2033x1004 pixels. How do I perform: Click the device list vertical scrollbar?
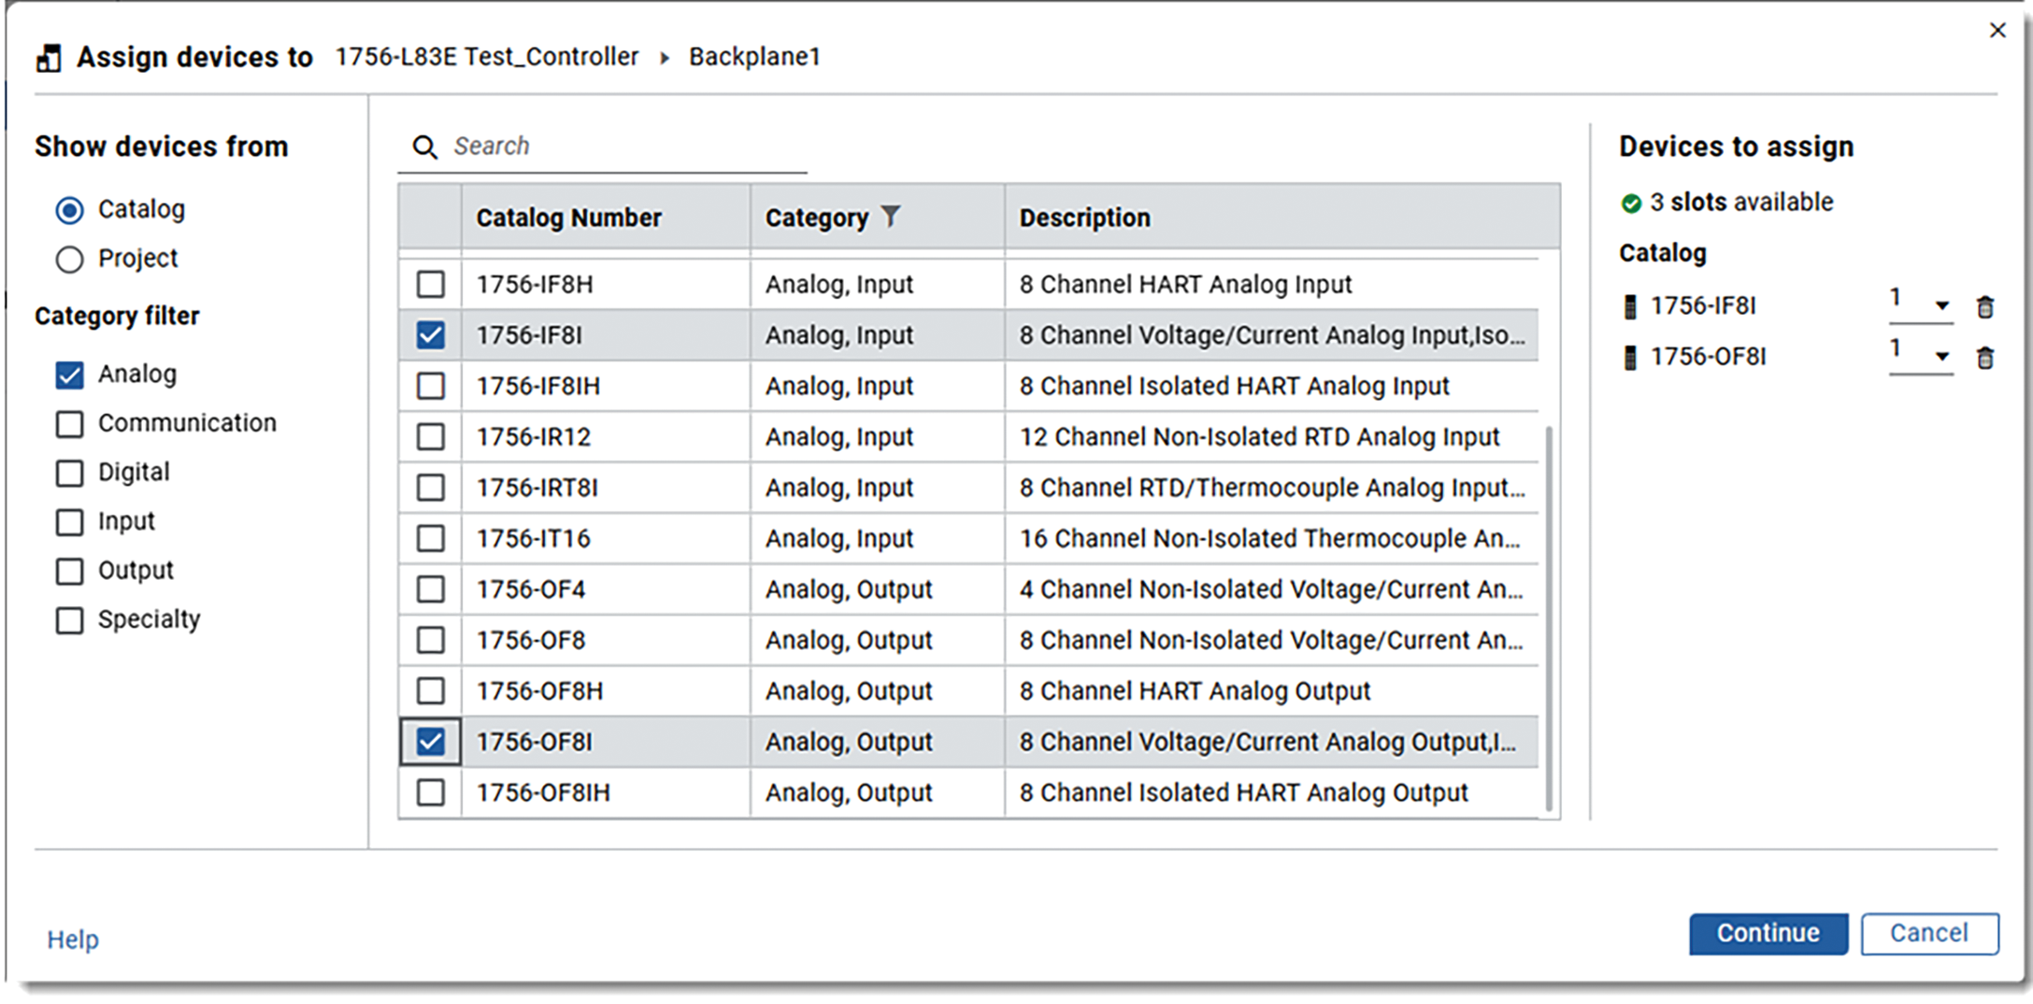click(1549, 618)
